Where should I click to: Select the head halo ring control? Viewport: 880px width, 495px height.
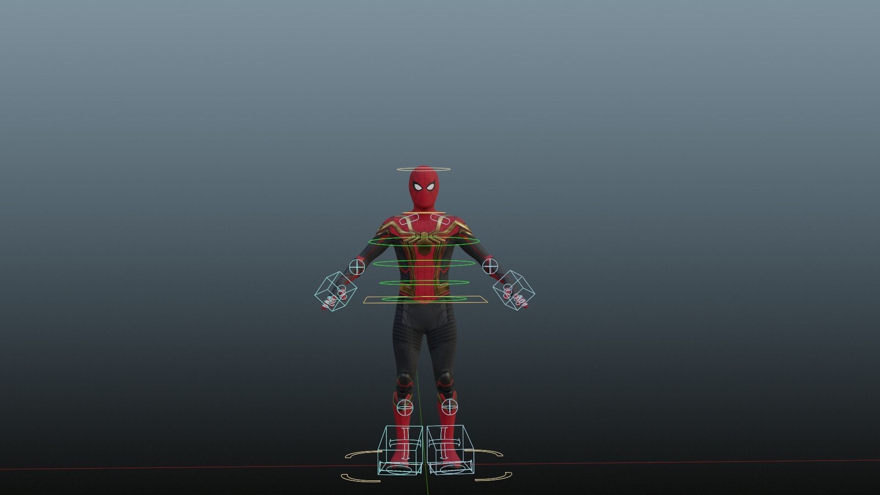click(423, 170)
